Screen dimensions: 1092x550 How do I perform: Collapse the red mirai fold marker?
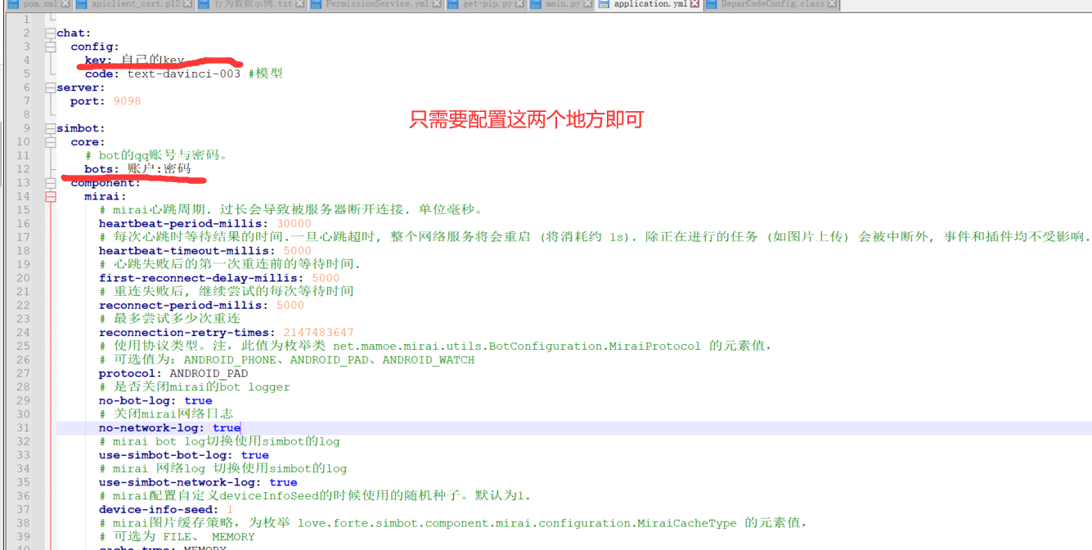51,196
